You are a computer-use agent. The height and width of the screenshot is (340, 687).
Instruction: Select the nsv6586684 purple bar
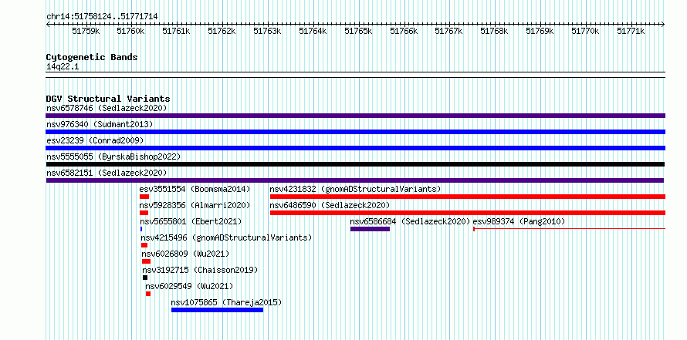pyautogui.click(x=371, y=229)
